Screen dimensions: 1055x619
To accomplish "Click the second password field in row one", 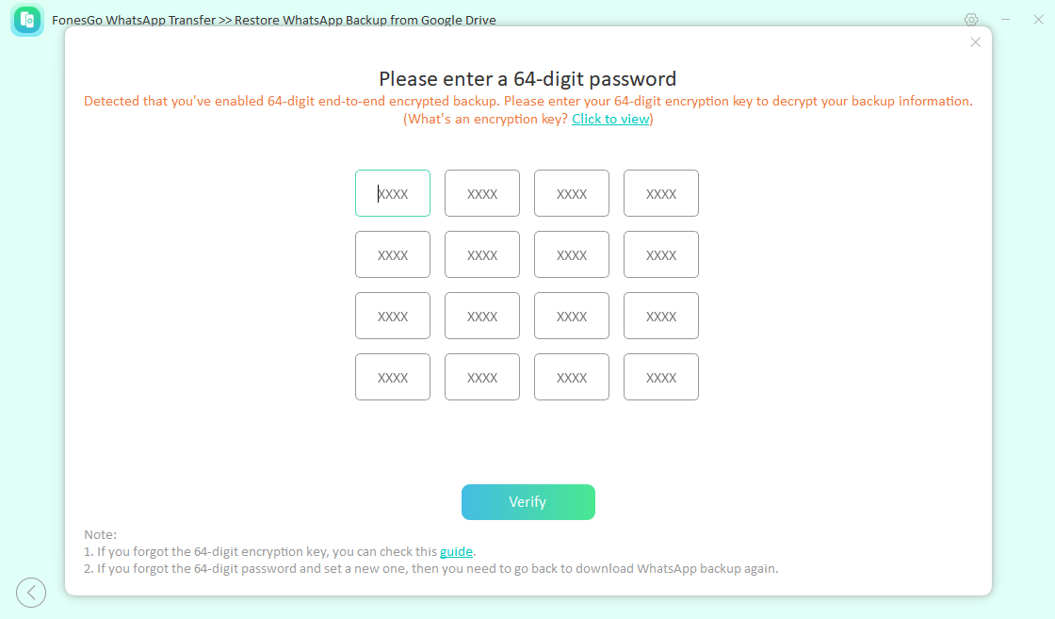I will 482,193.
